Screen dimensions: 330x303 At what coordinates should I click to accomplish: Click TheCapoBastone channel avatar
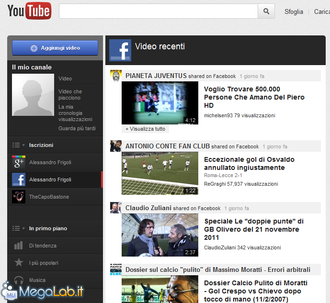point(19,197)
